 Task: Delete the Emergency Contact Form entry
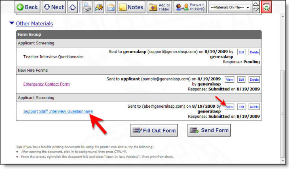point(254,79)
